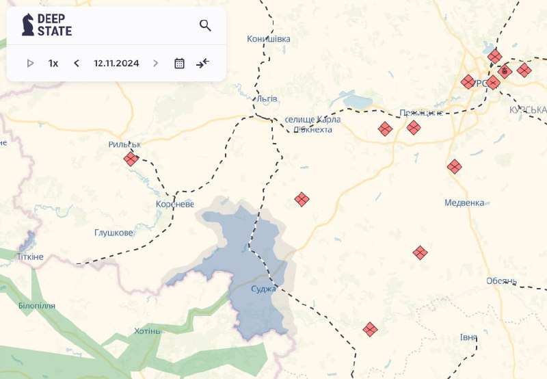Select red marker between Медвенка and Обоянь

421,252
